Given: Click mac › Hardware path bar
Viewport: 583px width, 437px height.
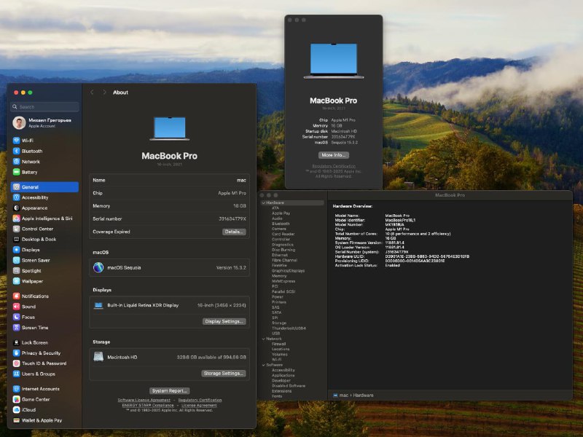Looking at the screenshot, I should (353, 395).
